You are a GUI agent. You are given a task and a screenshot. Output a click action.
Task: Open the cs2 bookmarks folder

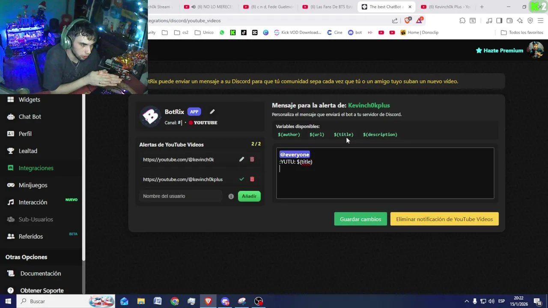tap(181, 33)
